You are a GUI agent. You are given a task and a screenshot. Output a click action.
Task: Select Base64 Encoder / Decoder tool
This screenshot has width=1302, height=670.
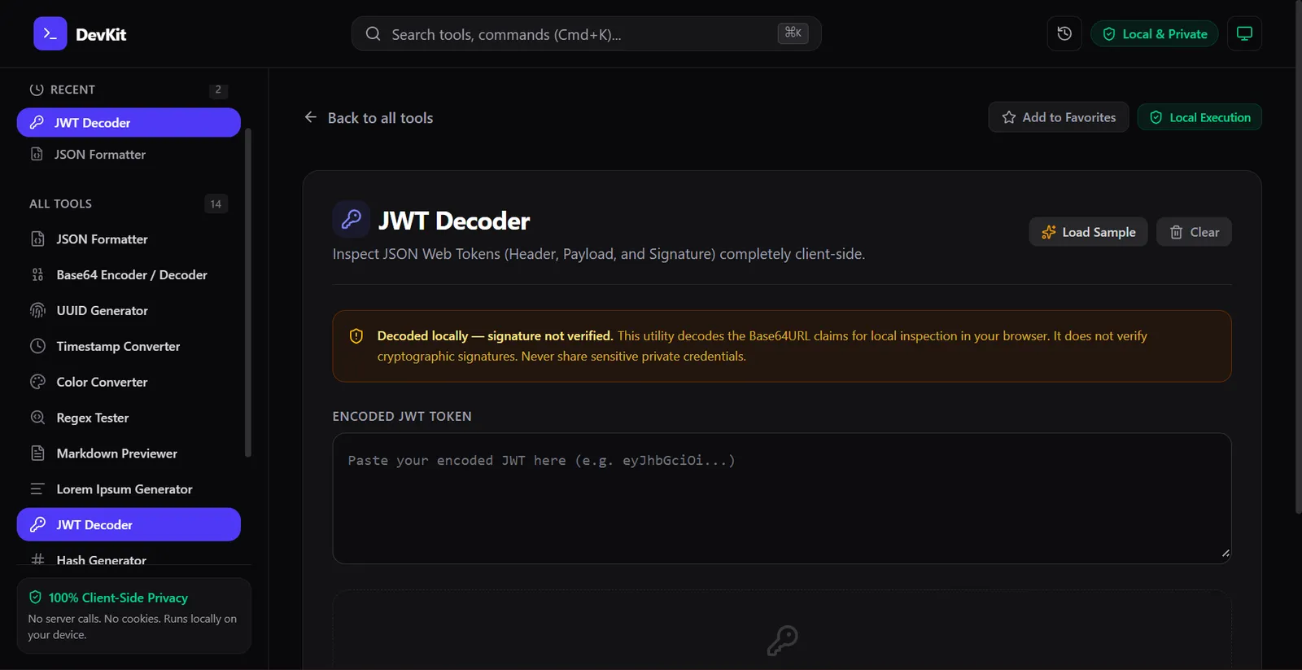[x=129, y=275]
